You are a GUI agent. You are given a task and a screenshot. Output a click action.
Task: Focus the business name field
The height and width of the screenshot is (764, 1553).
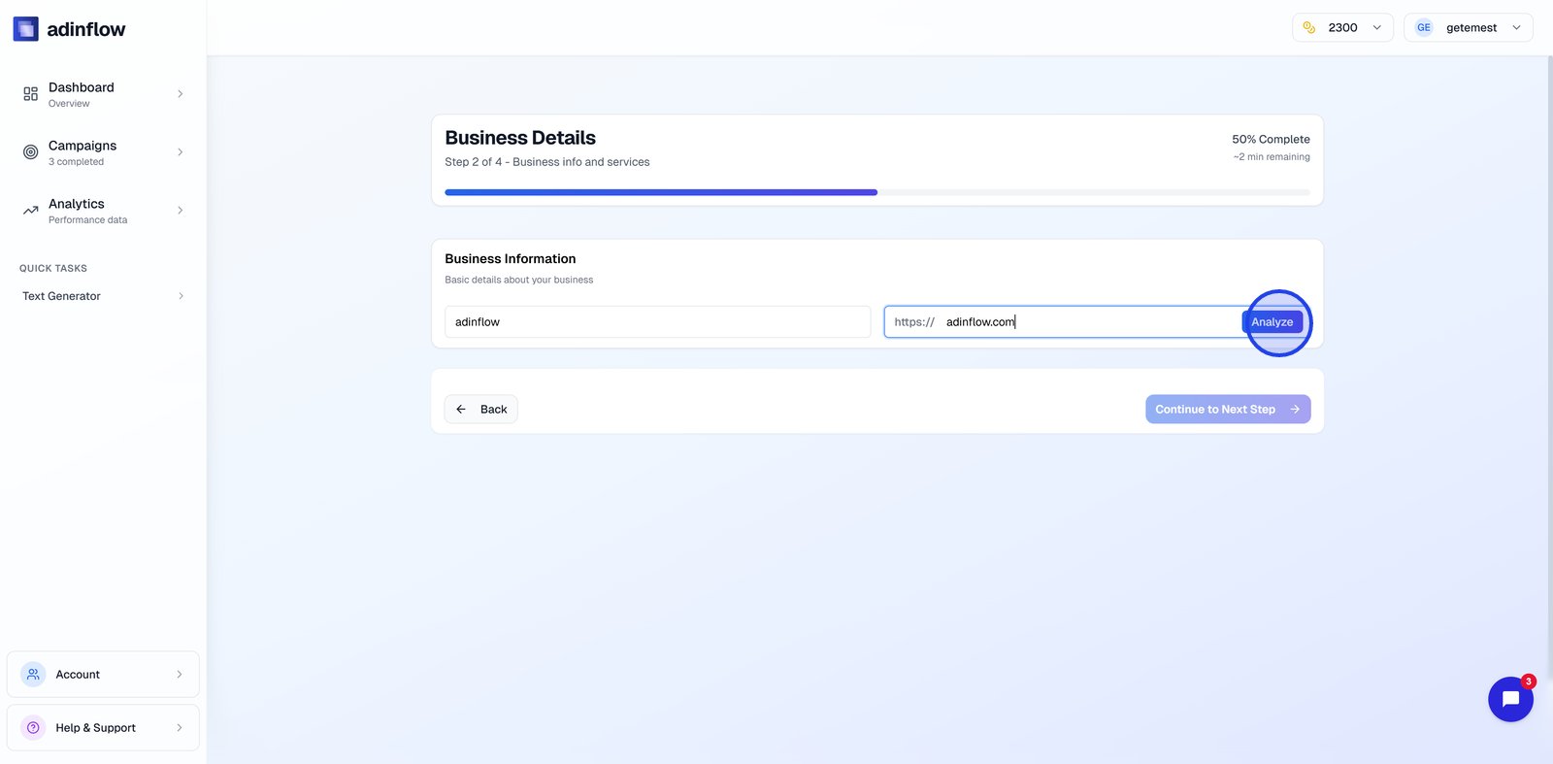[x=657, y=322]
